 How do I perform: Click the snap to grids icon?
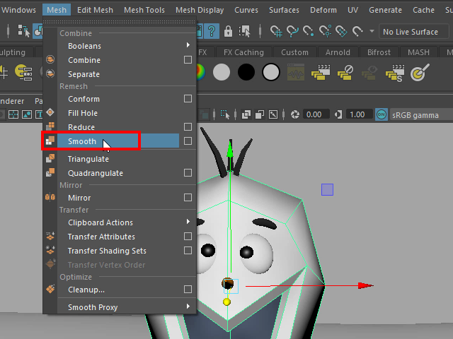pyautogui.click(x=277, y=32)
